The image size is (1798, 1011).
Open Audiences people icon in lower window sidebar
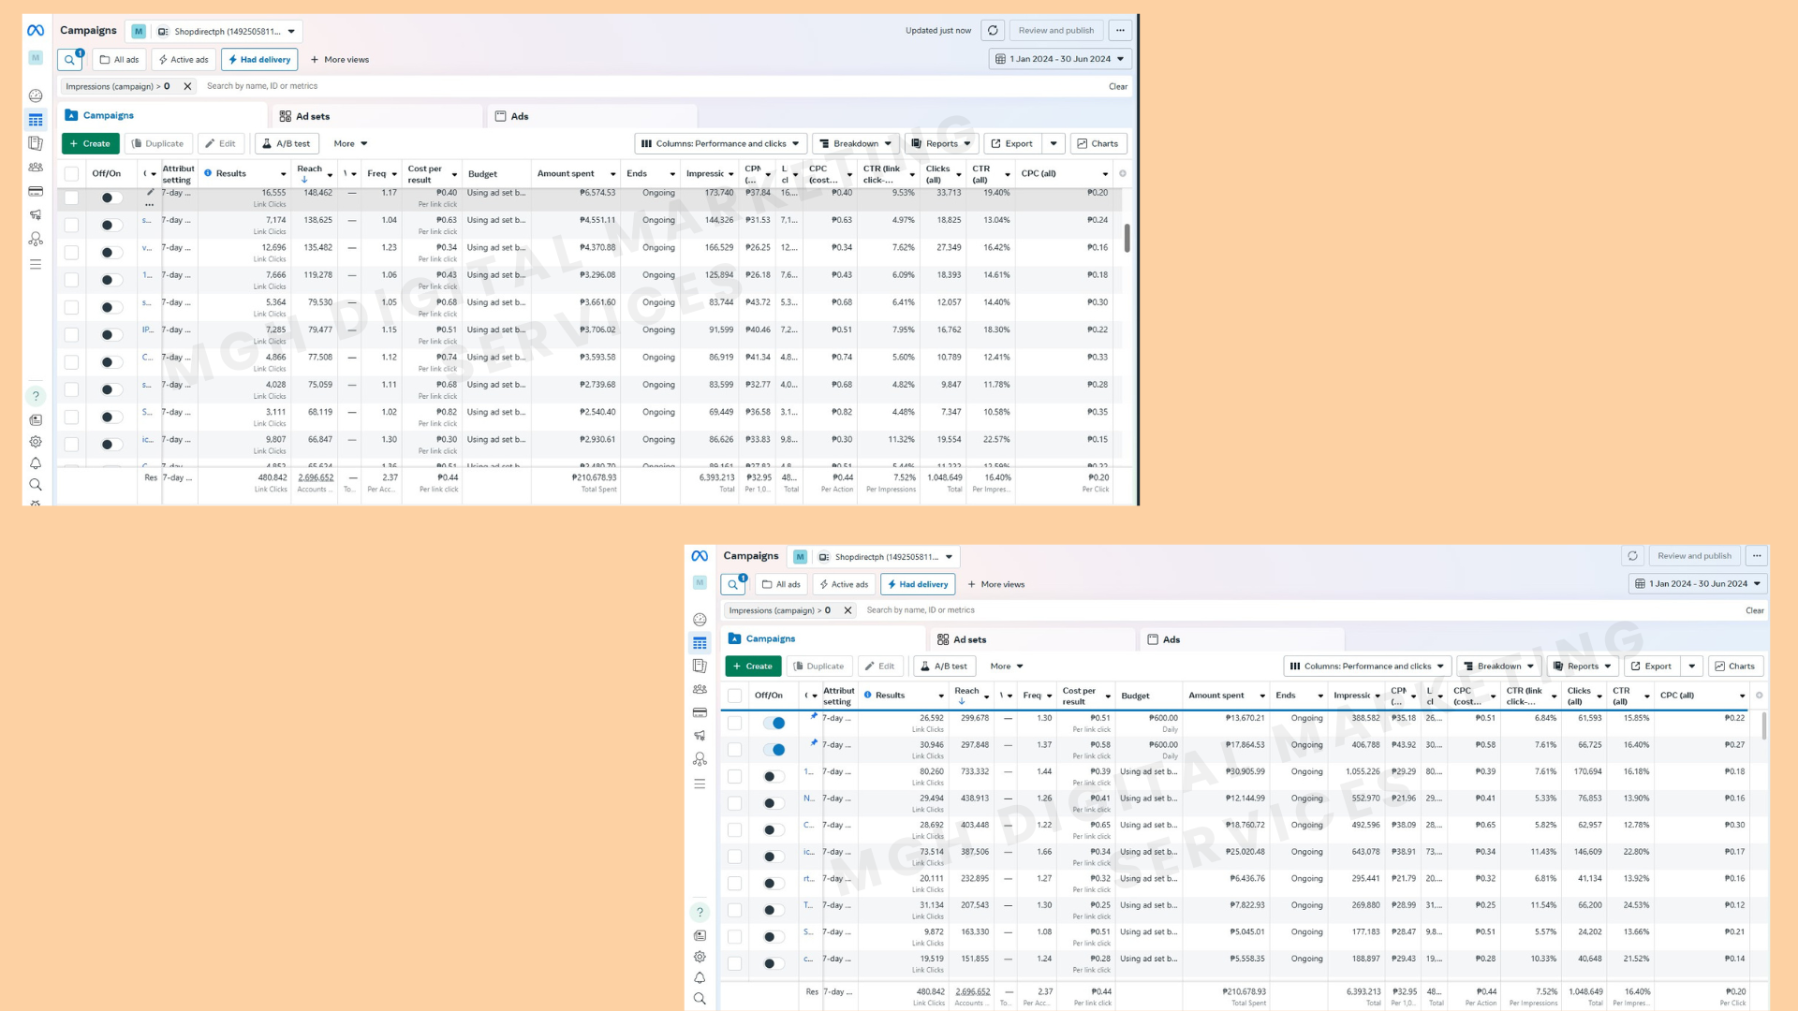click(700, 689)
